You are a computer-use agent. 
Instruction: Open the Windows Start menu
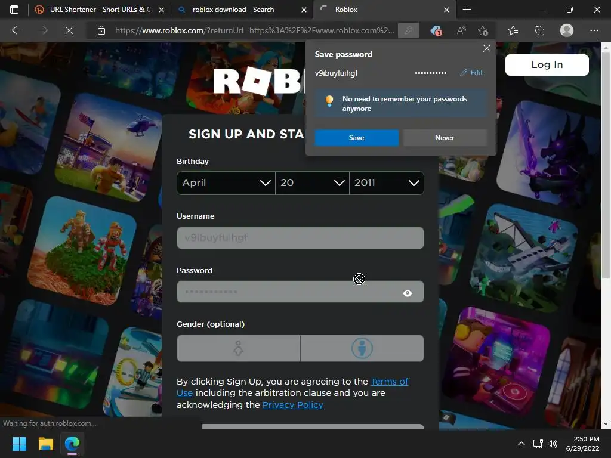click(19, 444)
